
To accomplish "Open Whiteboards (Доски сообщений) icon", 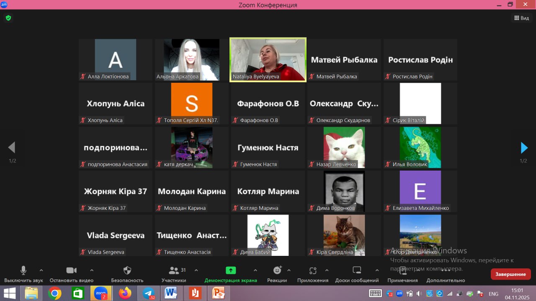I will pos(357,270).
